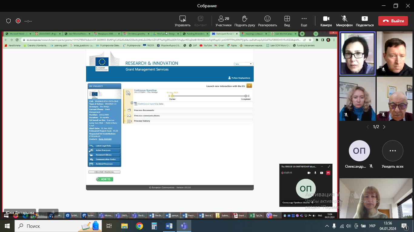Open Calculator from the Windows taskbar
Image resolution: width=414 pixels, height=232 pixels.
pos(154,226)
